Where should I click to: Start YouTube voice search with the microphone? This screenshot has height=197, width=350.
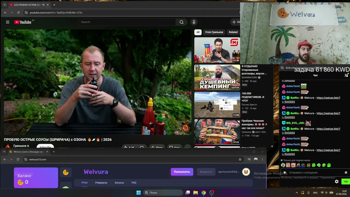[x=194, y=22]
